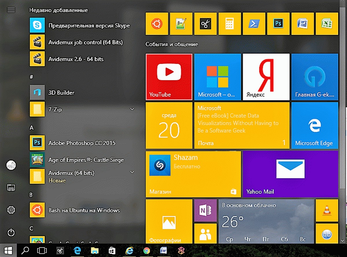Open Settings gear in Start sidebar
347x257 pixels.
point(11,210)
